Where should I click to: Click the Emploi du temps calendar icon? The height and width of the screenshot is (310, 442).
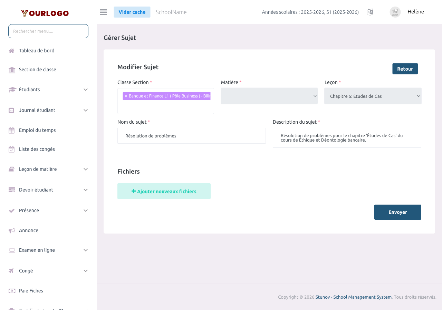click(12, 131)
